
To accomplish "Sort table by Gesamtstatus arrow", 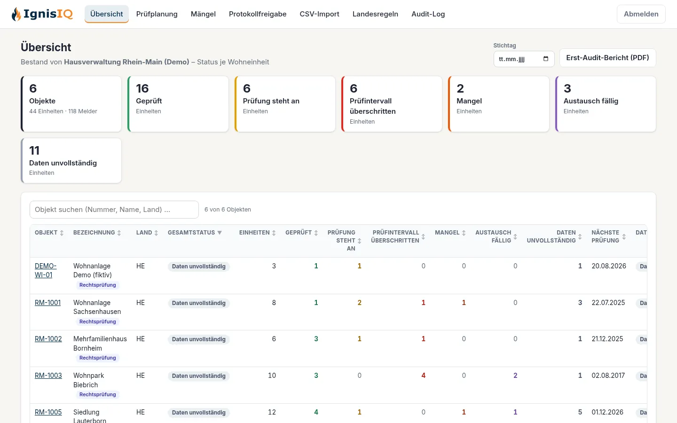I will (x=220, y=233).
